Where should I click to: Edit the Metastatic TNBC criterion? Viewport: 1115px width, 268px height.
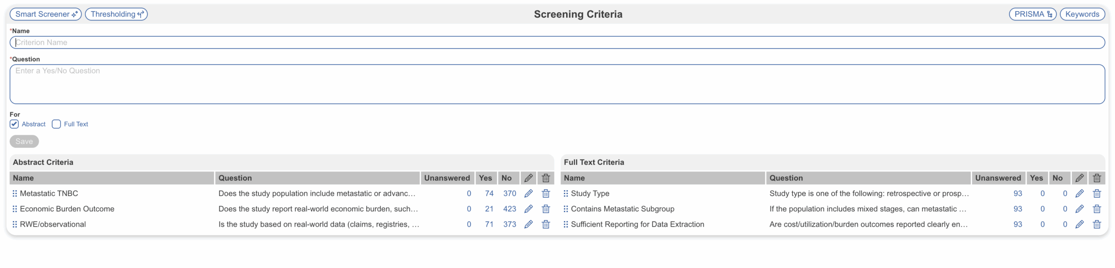pos(528,194)
